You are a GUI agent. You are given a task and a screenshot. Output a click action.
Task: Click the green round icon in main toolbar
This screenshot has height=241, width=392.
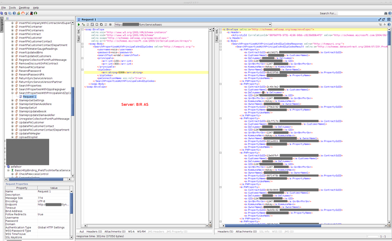tap(36, 13)
